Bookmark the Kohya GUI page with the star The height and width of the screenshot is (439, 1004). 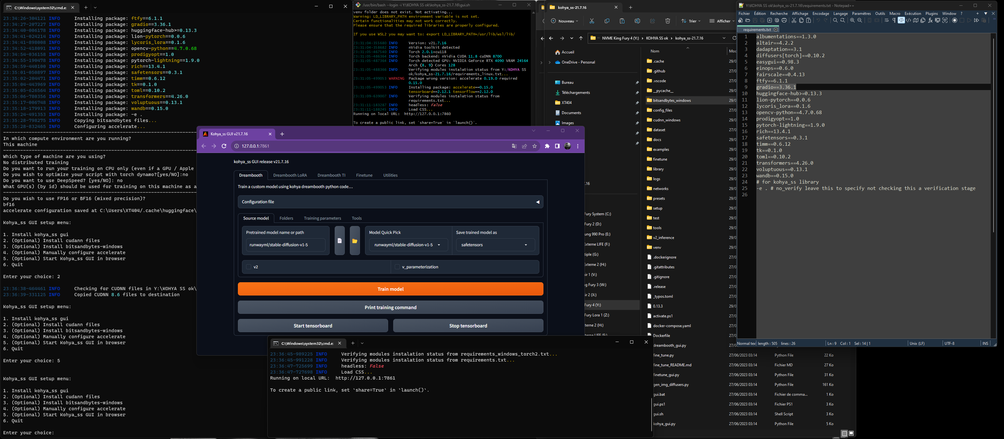coord(534,146)
